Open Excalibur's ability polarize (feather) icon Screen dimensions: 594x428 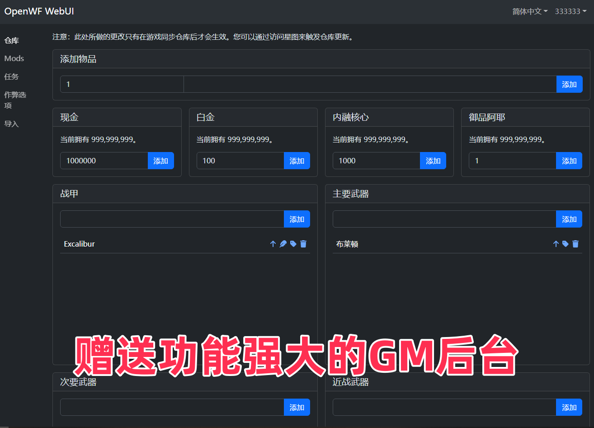click(x=283, y=244)
